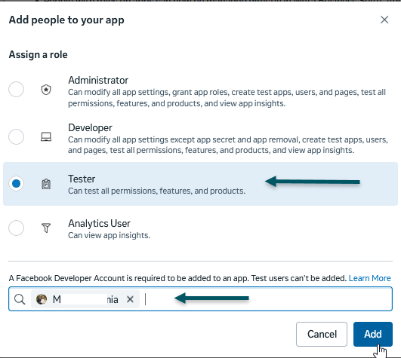The height and width of the screenshot is (358, 401).
Task: Remove the selected person chip
Action: click(130, 299)
